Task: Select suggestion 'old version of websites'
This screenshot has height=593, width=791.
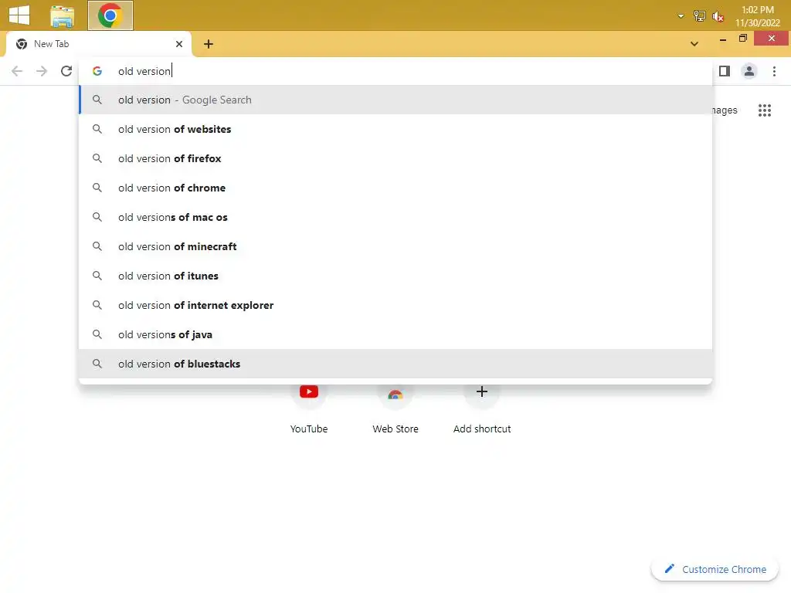Action: tap(395, 129)
